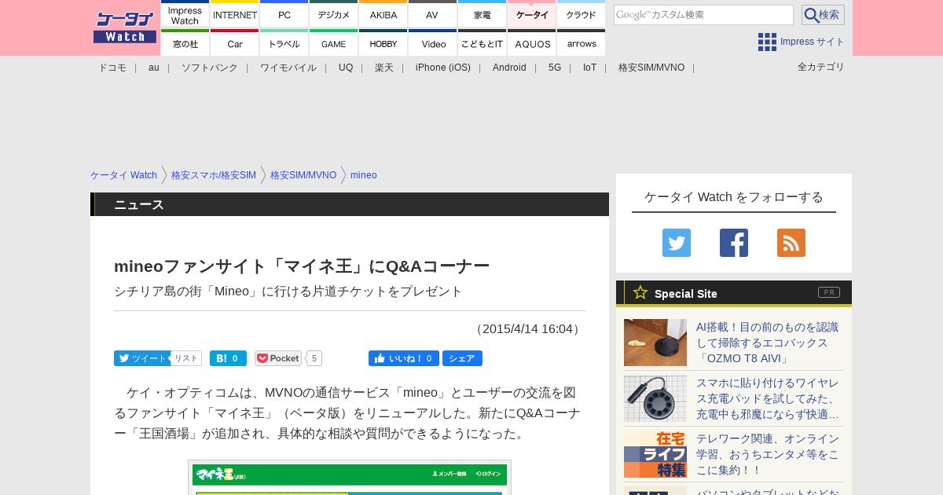The image size is (943, 495).
Task: Open the 窓の杜 nav tab
Action: 185,42
